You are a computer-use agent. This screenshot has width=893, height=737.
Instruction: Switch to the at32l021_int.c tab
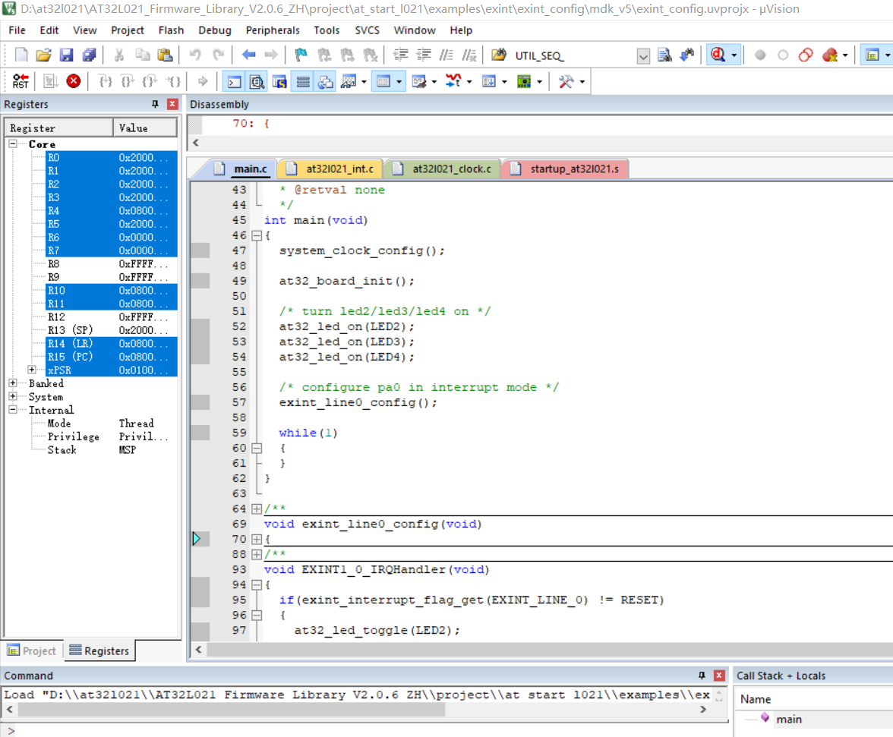331,169
